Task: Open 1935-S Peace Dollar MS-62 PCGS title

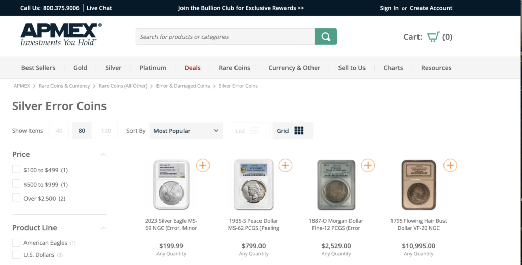Action: pos(254,224)
